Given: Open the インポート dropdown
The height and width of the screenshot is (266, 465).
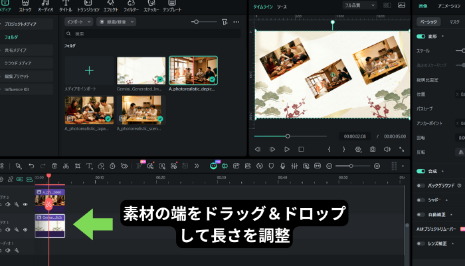Looking at the screenshot, I should pyautogui.click(x=78, y=22).
